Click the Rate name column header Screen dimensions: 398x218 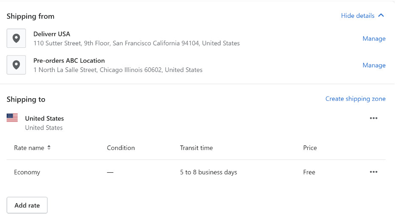pyautogui.click(x=29, y=148)
